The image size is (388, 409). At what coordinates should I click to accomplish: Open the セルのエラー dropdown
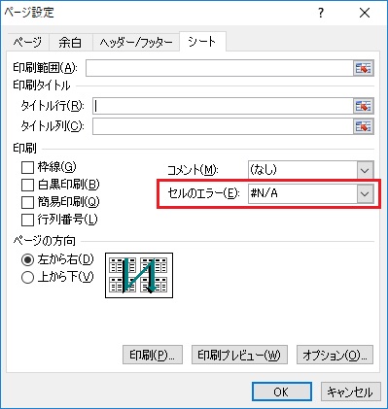pyautogui.click(x=365, y=194)
